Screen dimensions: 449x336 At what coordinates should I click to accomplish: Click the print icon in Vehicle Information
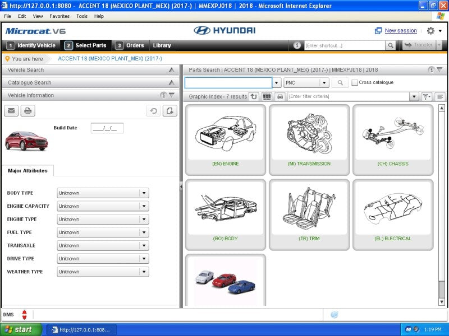(28, 111)
